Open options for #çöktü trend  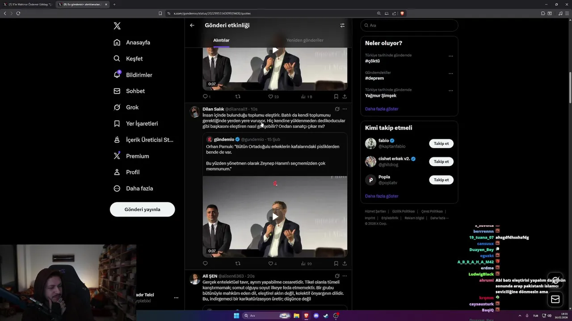click(x=450, y=56)
